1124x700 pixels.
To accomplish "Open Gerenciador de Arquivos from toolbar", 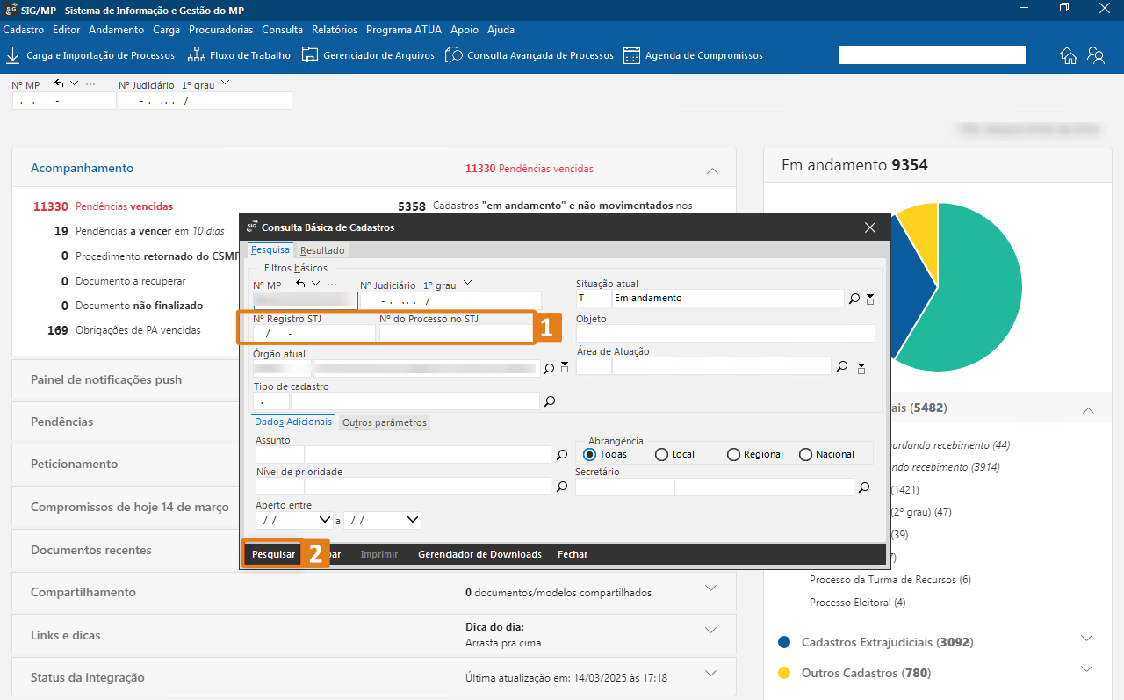I will pos(368,55).
